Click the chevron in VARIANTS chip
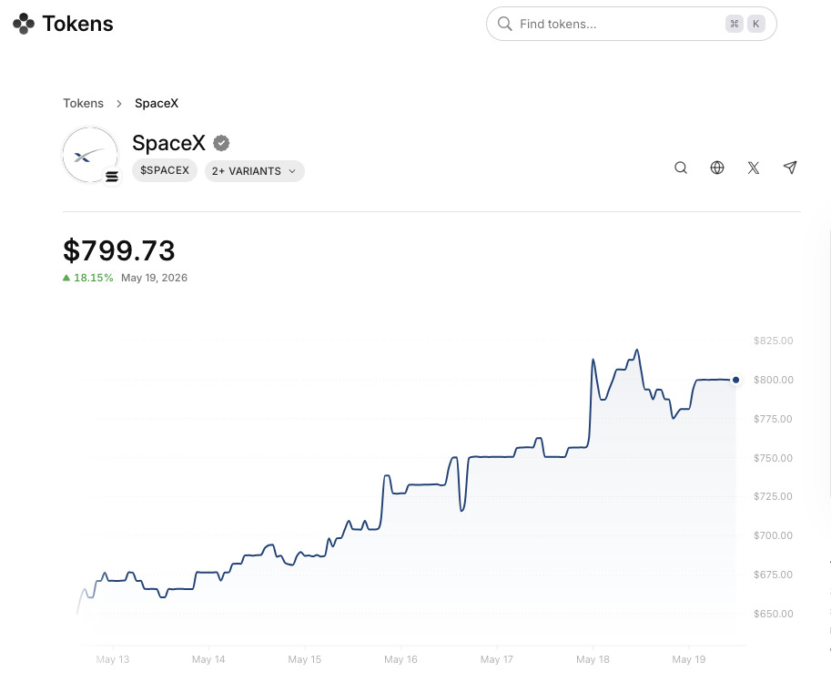 pyautogui.click(x=292, y=171)
